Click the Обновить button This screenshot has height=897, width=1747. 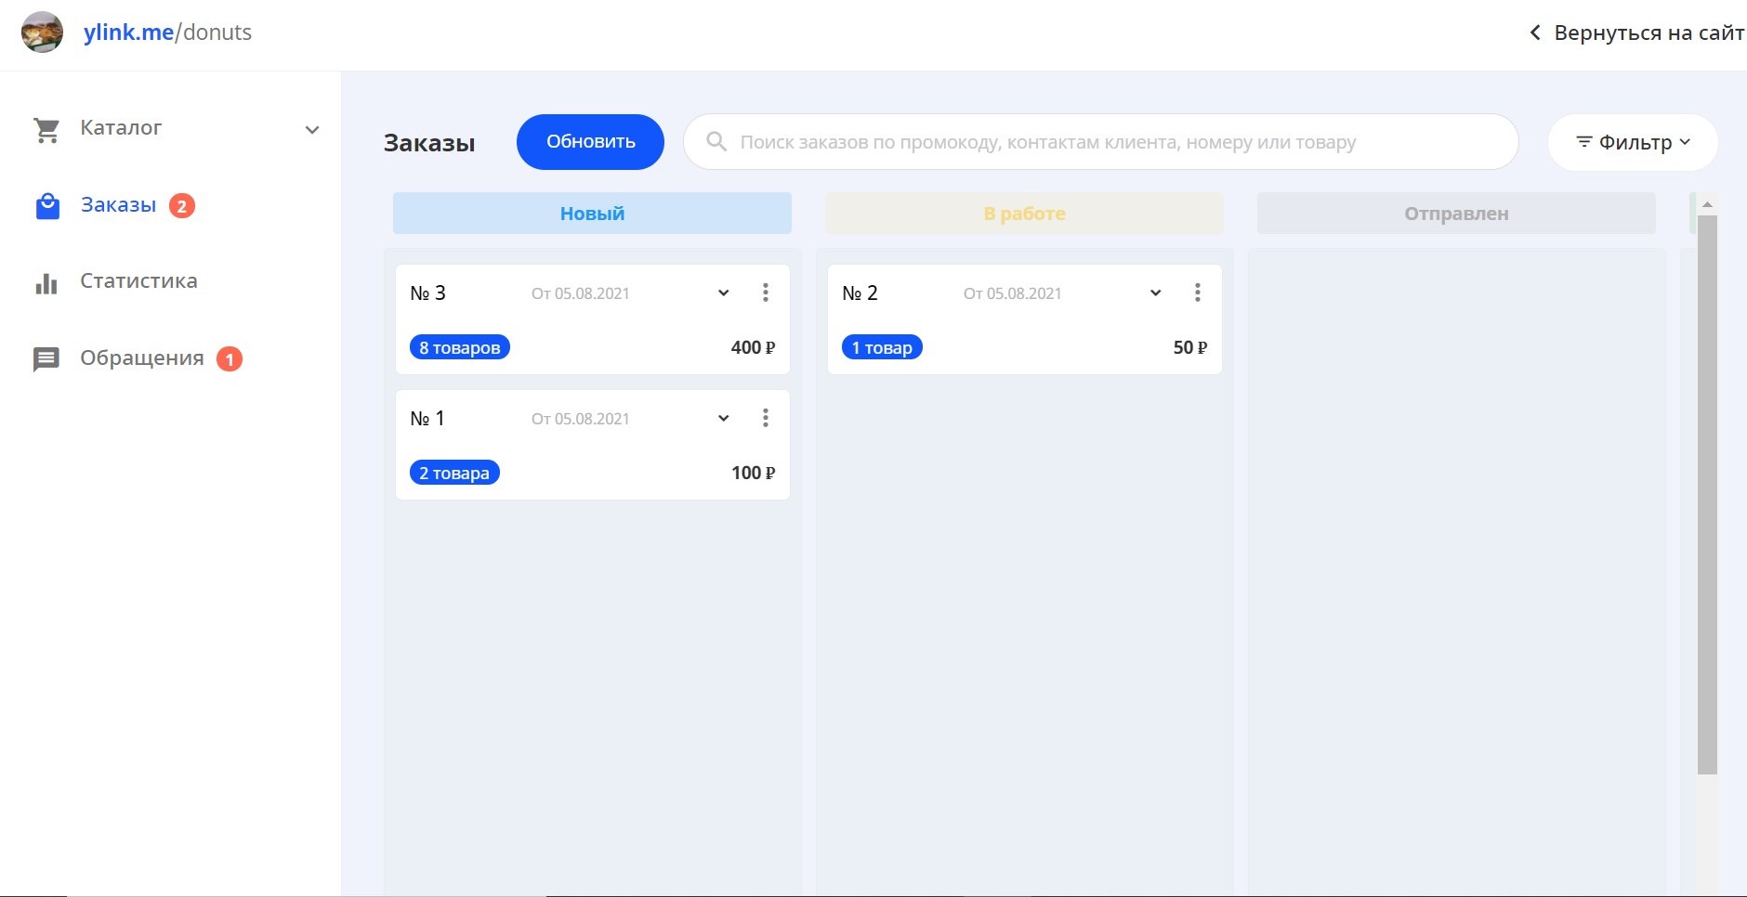[590, 142]
